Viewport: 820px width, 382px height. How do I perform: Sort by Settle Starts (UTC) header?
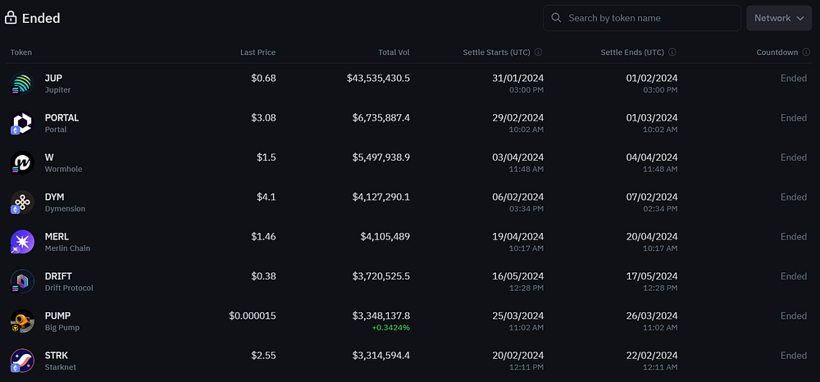tap(496, 52)
